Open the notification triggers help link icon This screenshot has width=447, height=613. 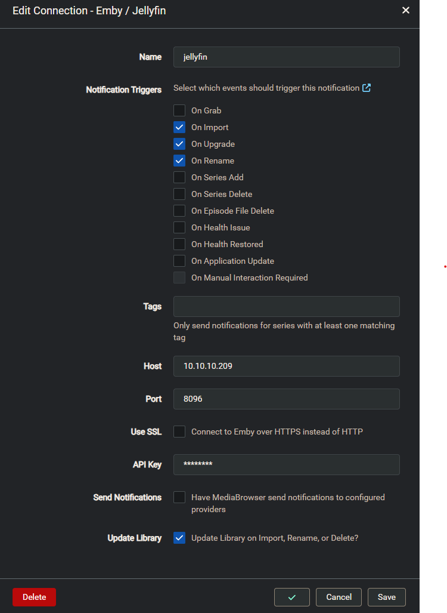point(367,88)
